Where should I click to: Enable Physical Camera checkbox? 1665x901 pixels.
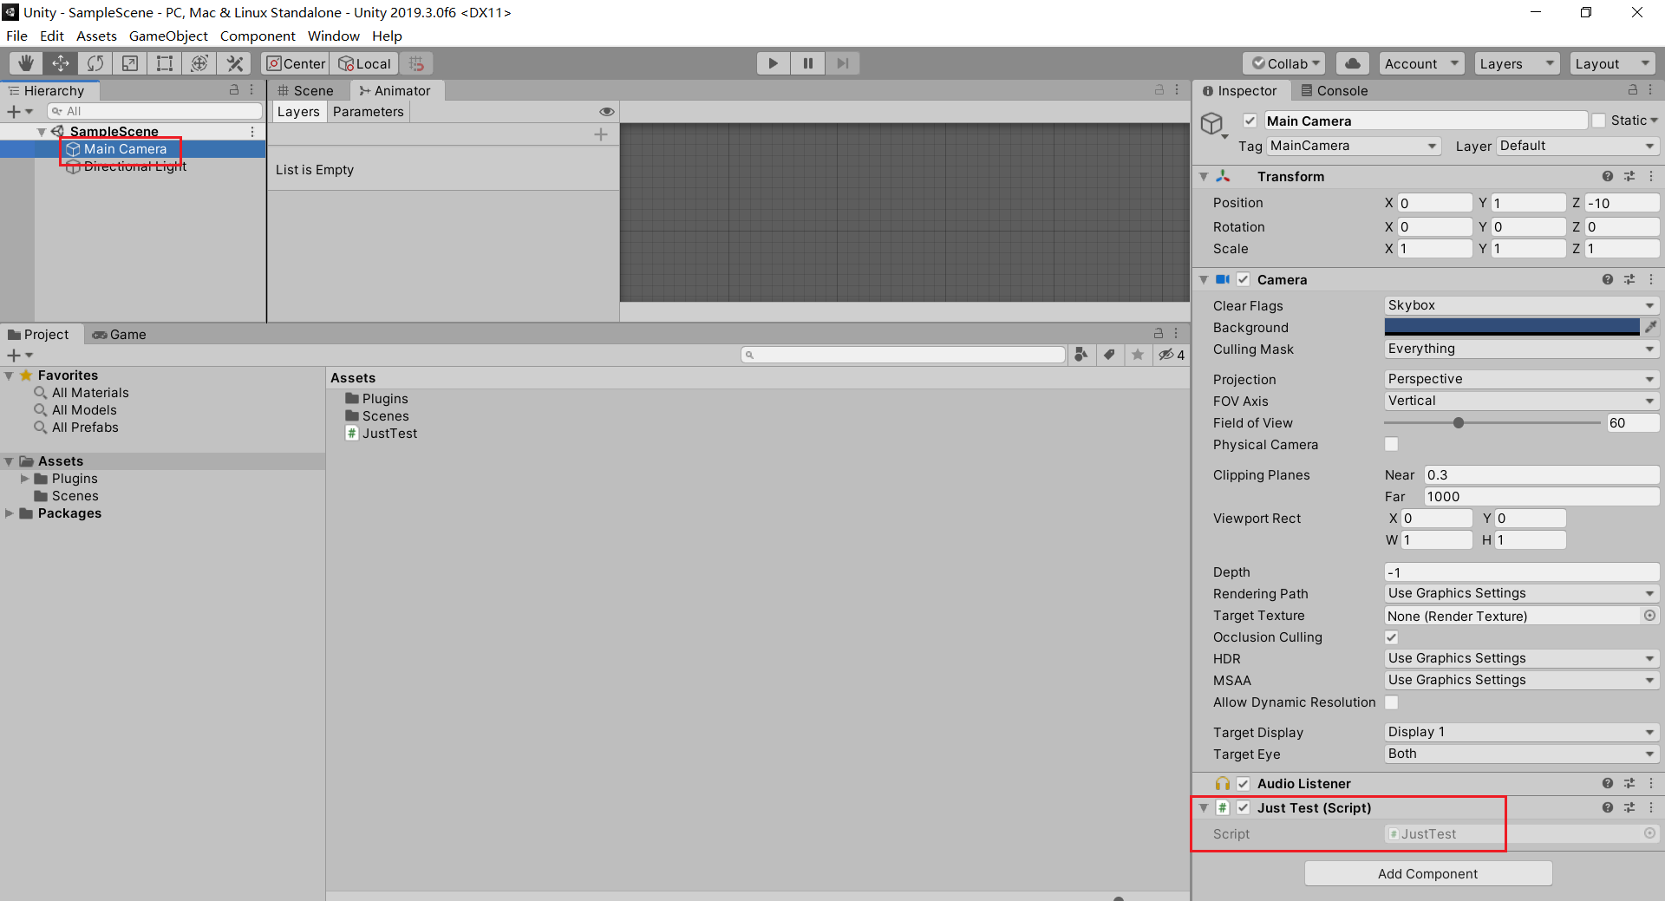click(1391, 444)
